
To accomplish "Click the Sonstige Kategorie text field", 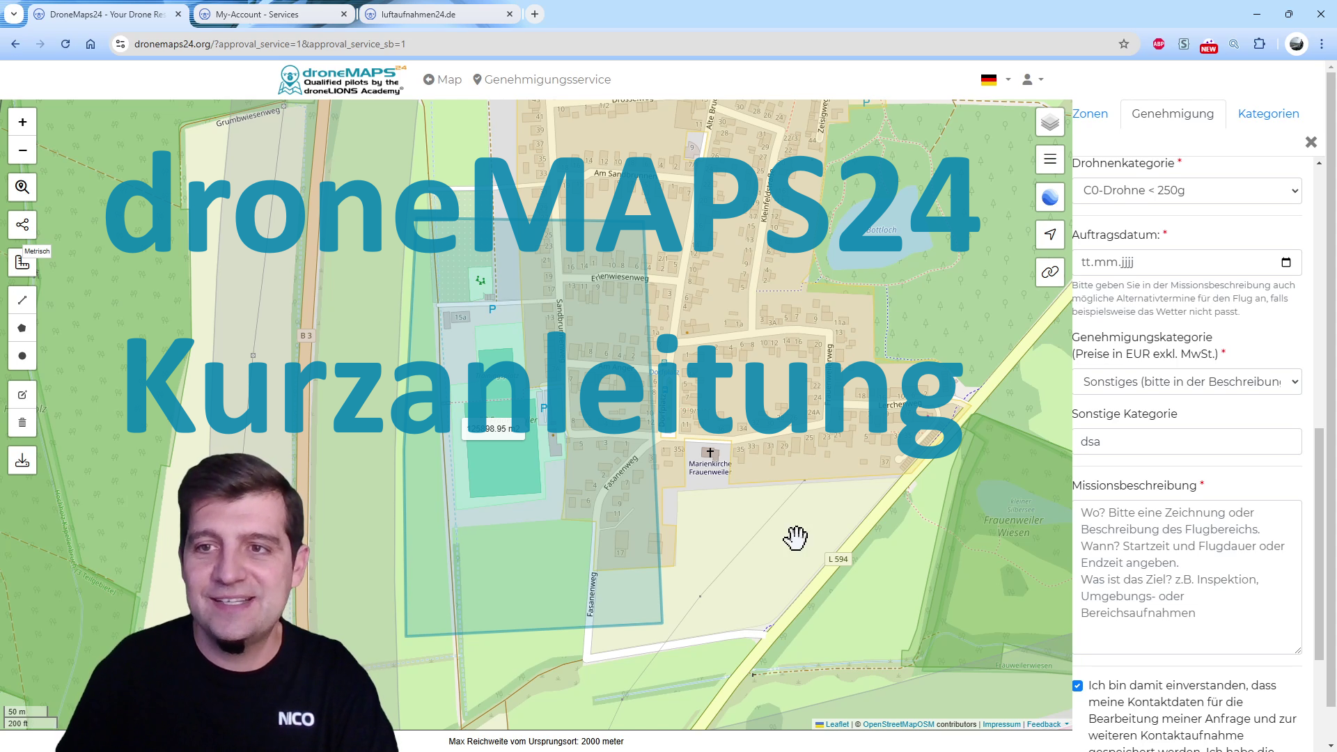I will (x=1187, y=441).
